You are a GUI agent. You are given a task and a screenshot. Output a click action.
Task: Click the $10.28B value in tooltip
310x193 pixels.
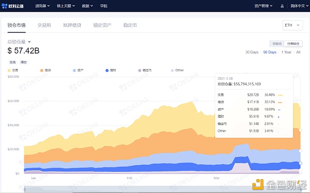(253, 109)
